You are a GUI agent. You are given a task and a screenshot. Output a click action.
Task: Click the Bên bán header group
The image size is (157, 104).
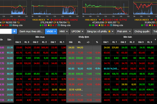[128, 37]
